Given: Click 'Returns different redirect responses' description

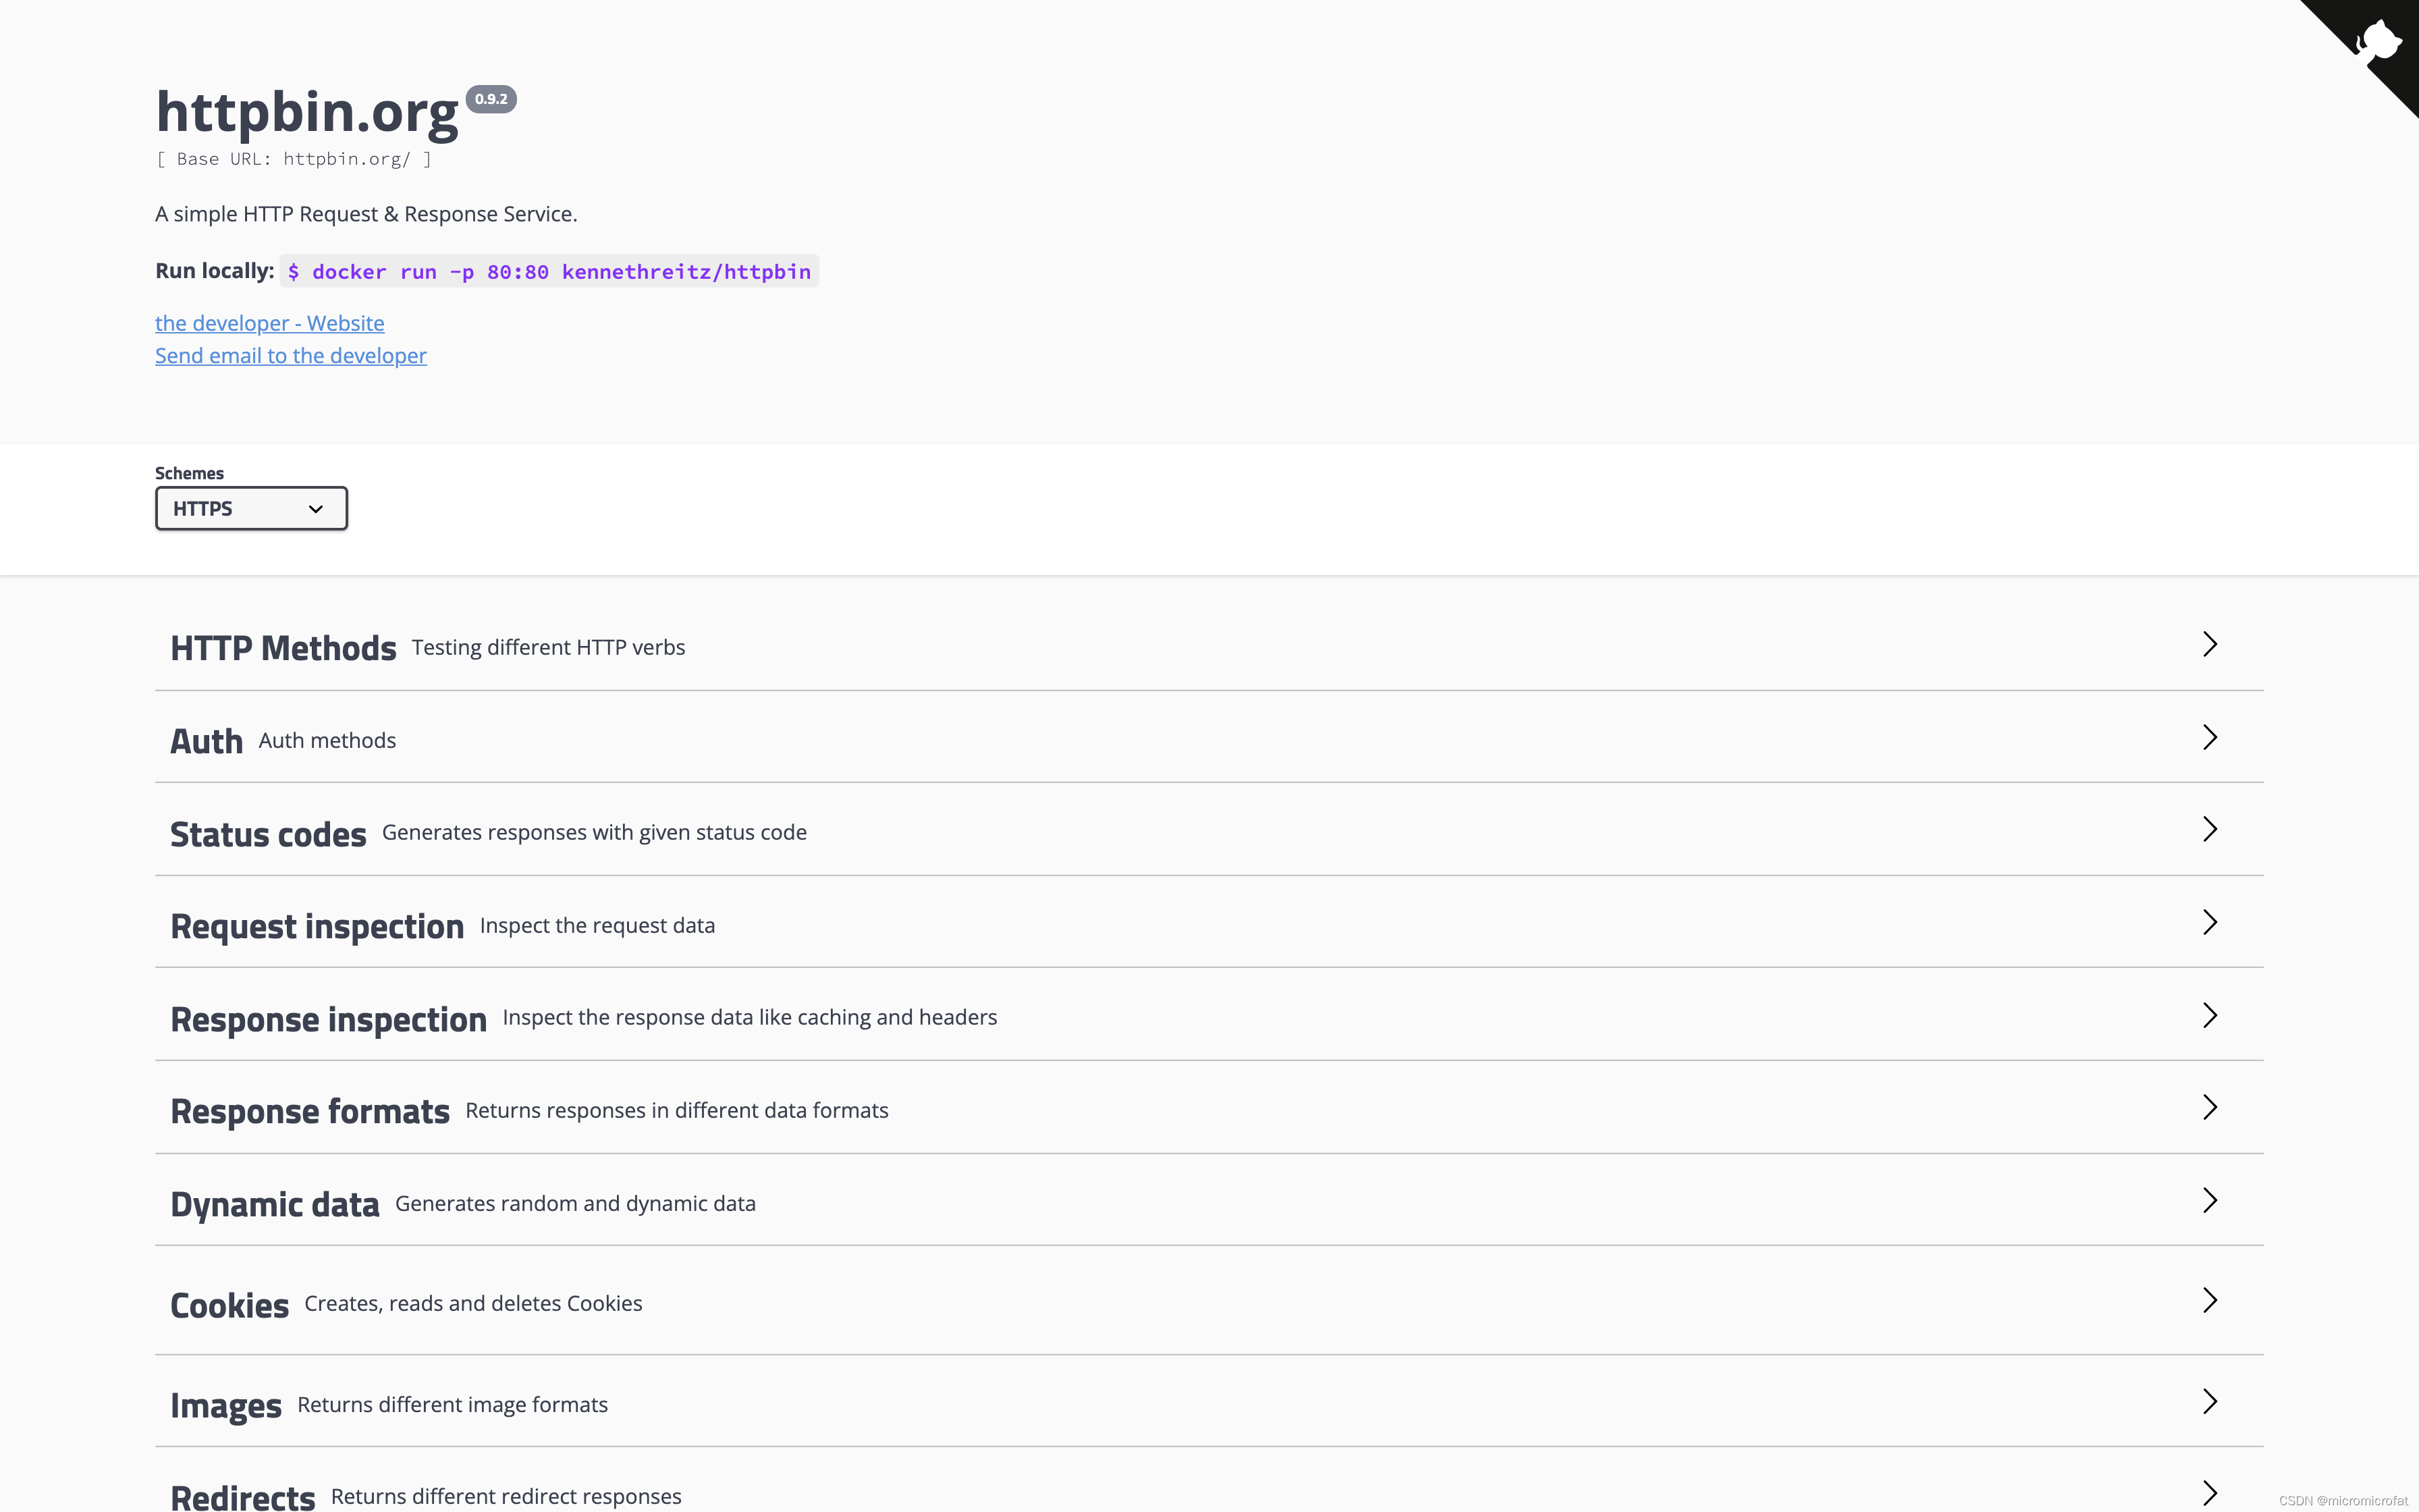Looking at the screenshot, I should 506,1496.
